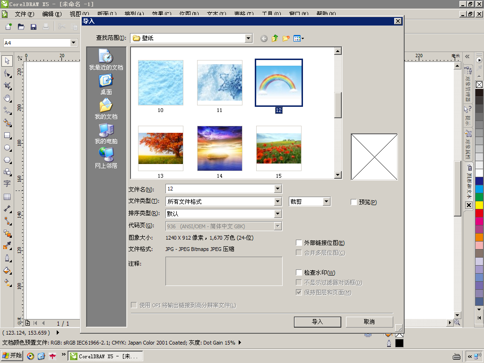Go up one folder level
The image size is (484, 363).
pos(275,38)
